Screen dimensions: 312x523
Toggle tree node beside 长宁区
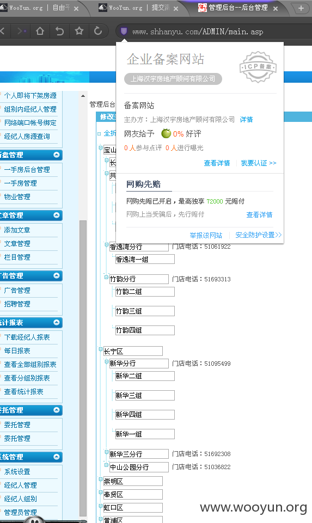[x=100, y=349]
